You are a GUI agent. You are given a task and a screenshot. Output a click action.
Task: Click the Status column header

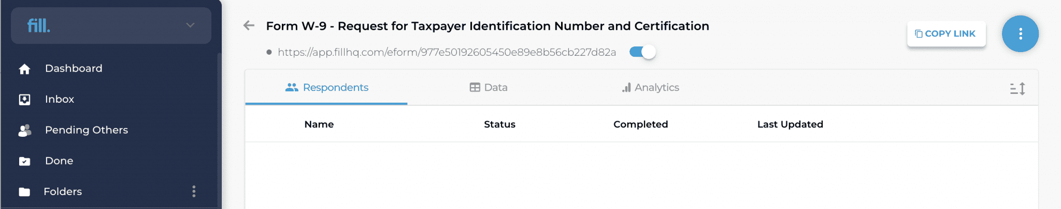499,124
